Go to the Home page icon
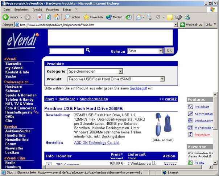Viewport: 219px width, 176px height. 57,17
